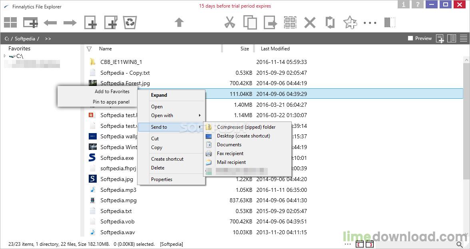Image resolution: width=470 pixels, height=249 pixels.
Task: Sort by the Name column header
Action: pos(106,48)
